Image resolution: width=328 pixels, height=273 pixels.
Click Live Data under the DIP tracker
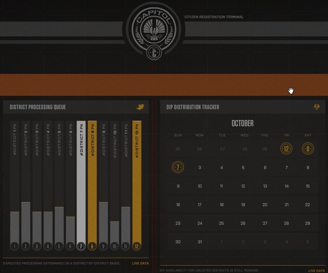coord(316,271)
